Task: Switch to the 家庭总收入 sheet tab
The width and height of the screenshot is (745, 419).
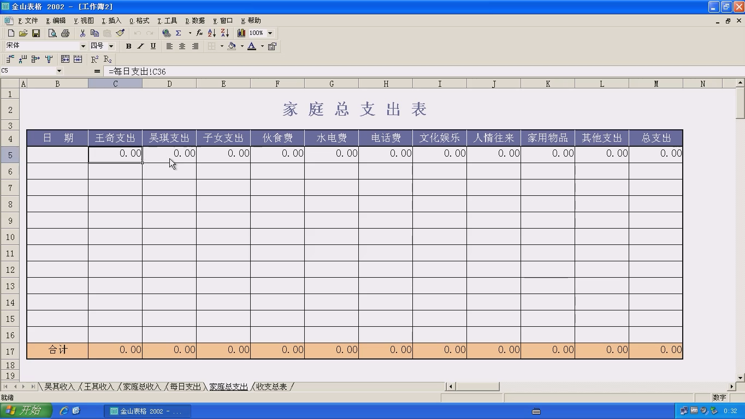Action: tap(142, 387)
